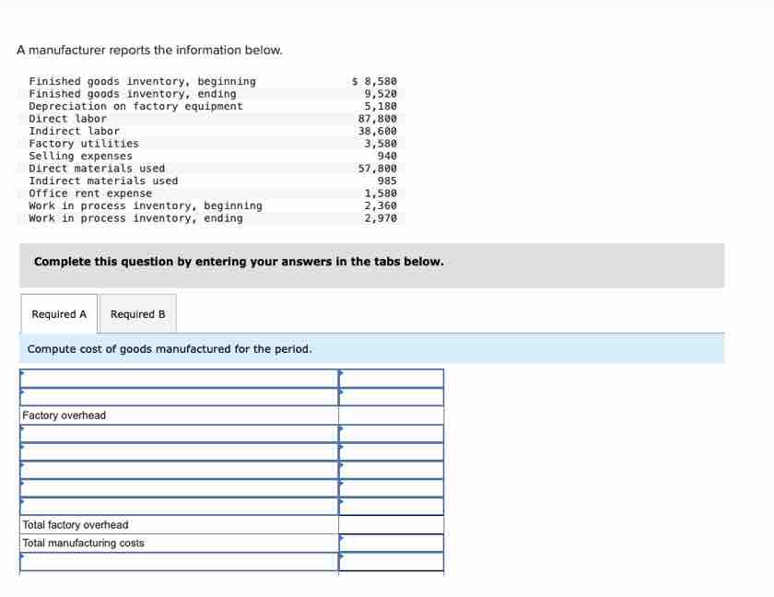Click 'A manufacturer reports the information below' text

pyautogui.click(x=149, y=51)
